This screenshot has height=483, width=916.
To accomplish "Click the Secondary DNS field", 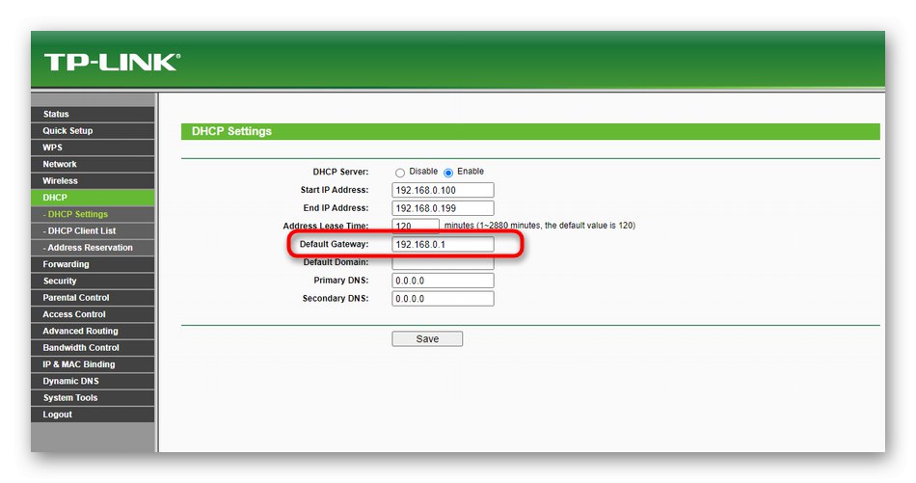I will click(x=443, y=299).
